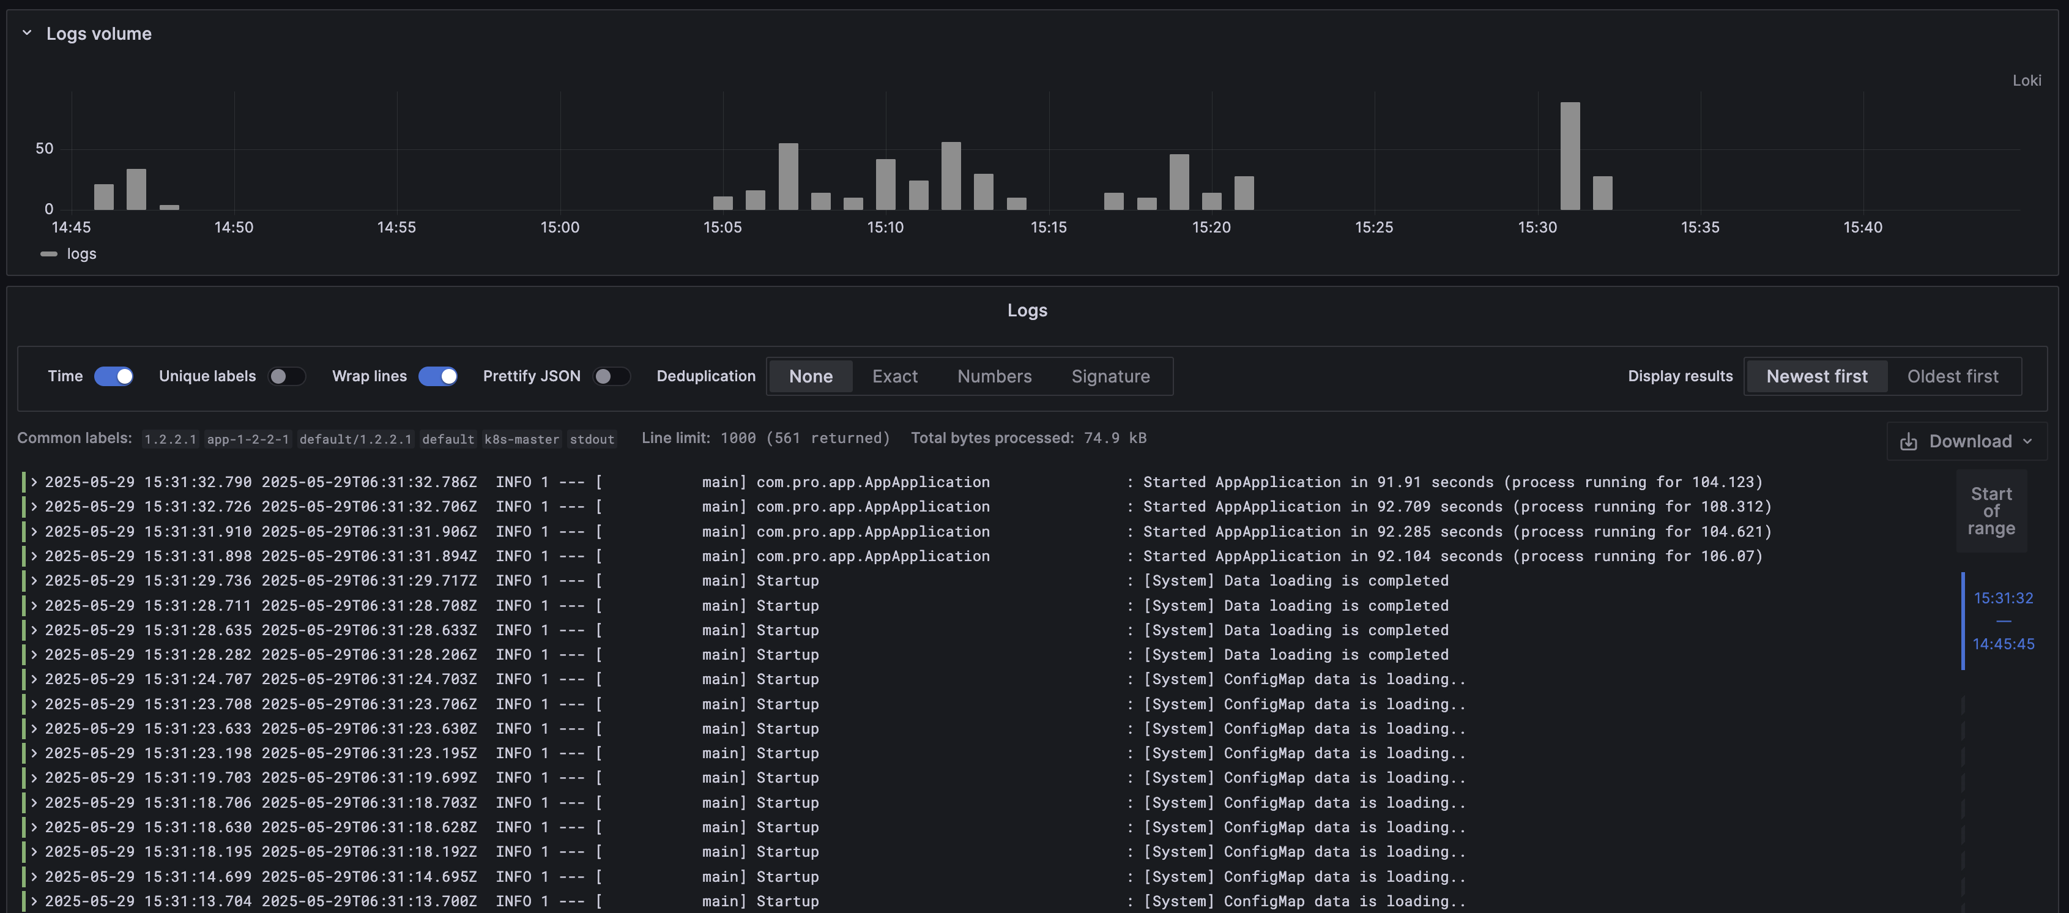The width and height of the screenshot is (2069, 913).
Task: Click the download icon beside Download
Action: coord(1908,441)
